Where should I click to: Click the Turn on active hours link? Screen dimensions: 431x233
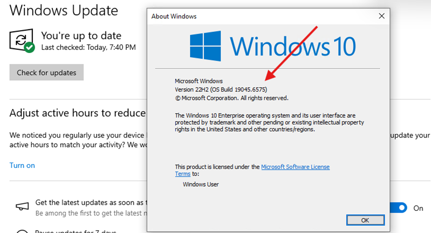[22, 165]
